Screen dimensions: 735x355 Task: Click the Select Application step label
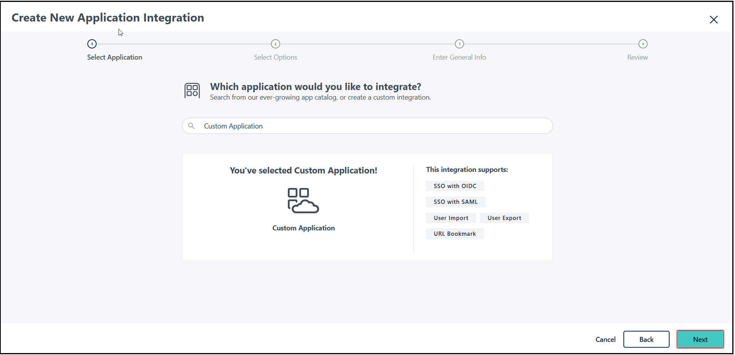(115, 57)
